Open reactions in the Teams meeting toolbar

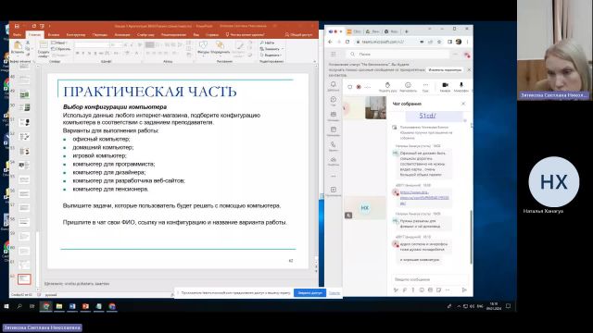click(408, 87)
